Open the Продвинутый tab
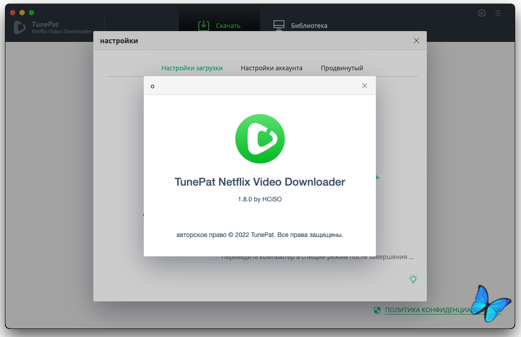This screenshot has height=337, width=521. pos(342,68)
